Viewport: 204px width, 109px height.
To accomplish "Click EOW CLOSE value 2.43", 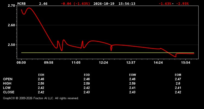I will 132,92.
